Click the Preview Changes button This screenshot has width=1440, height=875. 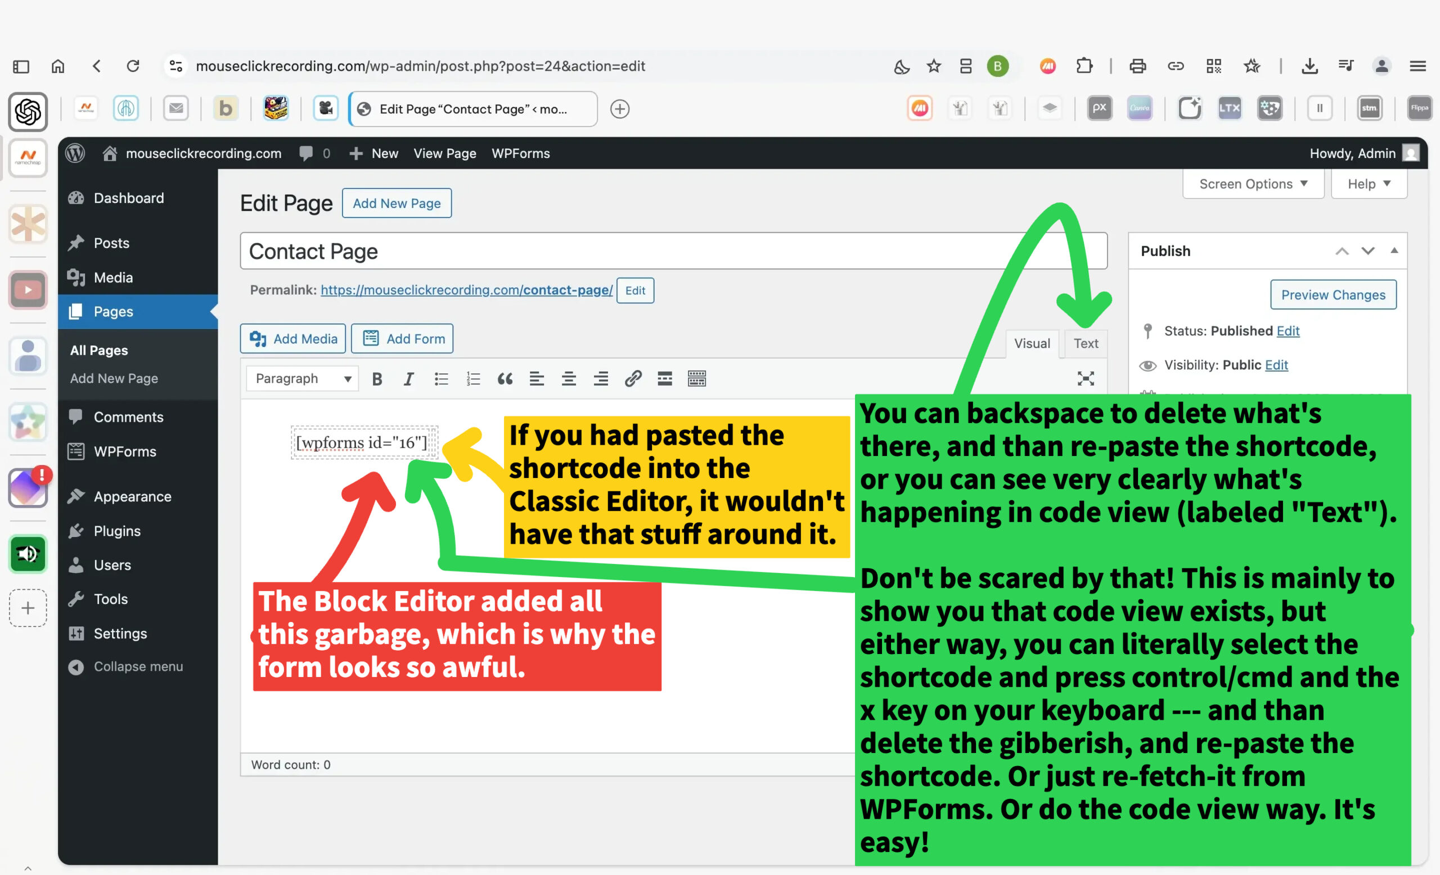click(1333, 295)
